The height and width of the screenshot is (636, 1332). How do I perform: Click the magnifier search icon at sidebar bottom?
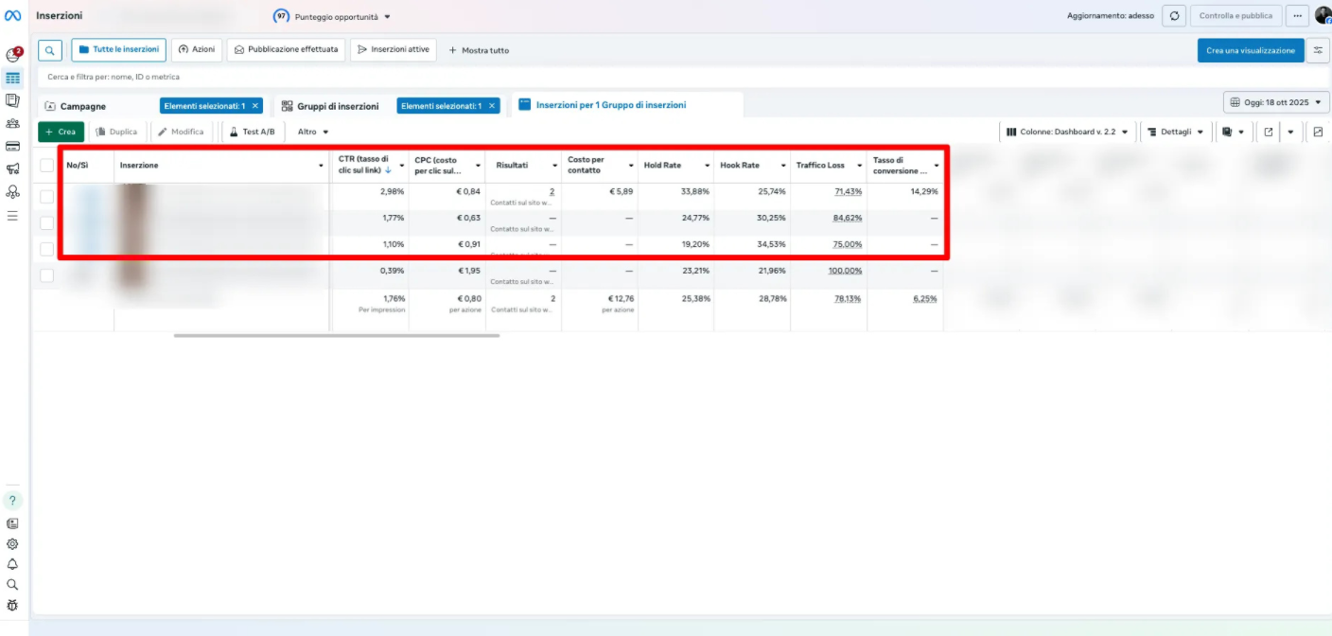[x=12, y=585]
